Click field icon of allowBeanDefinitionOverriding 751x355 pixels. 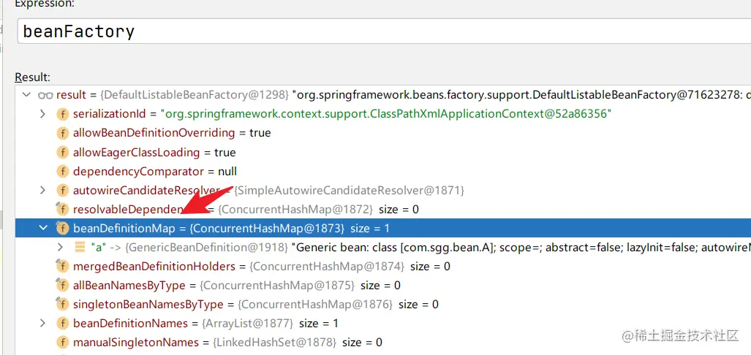click(x=62, y=133)
